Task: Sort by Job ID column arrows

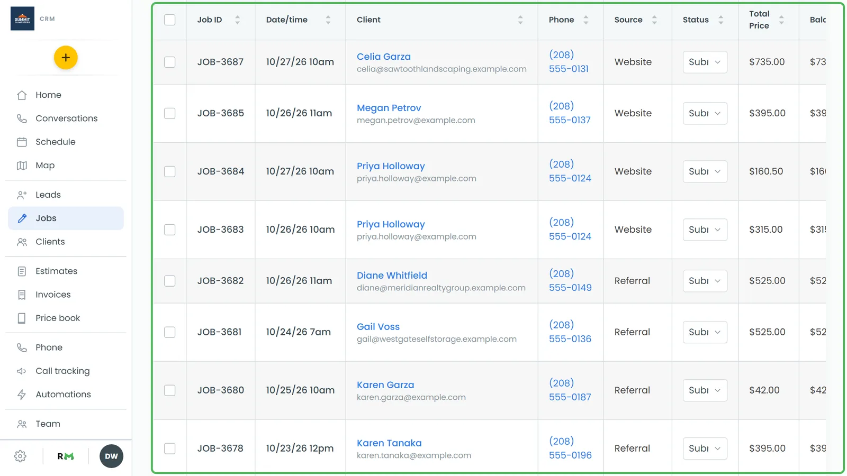Action: (237, 20)
